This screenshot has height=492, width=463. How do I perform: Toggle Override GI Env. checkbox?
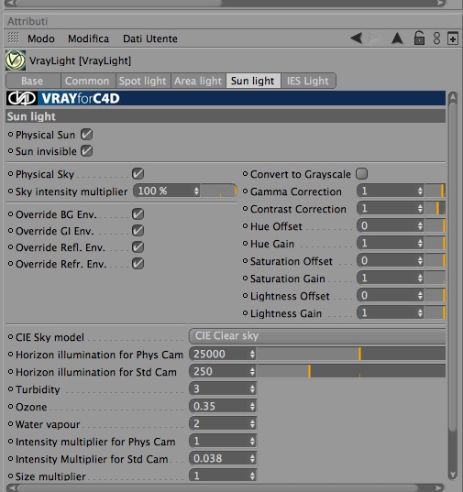138,231
